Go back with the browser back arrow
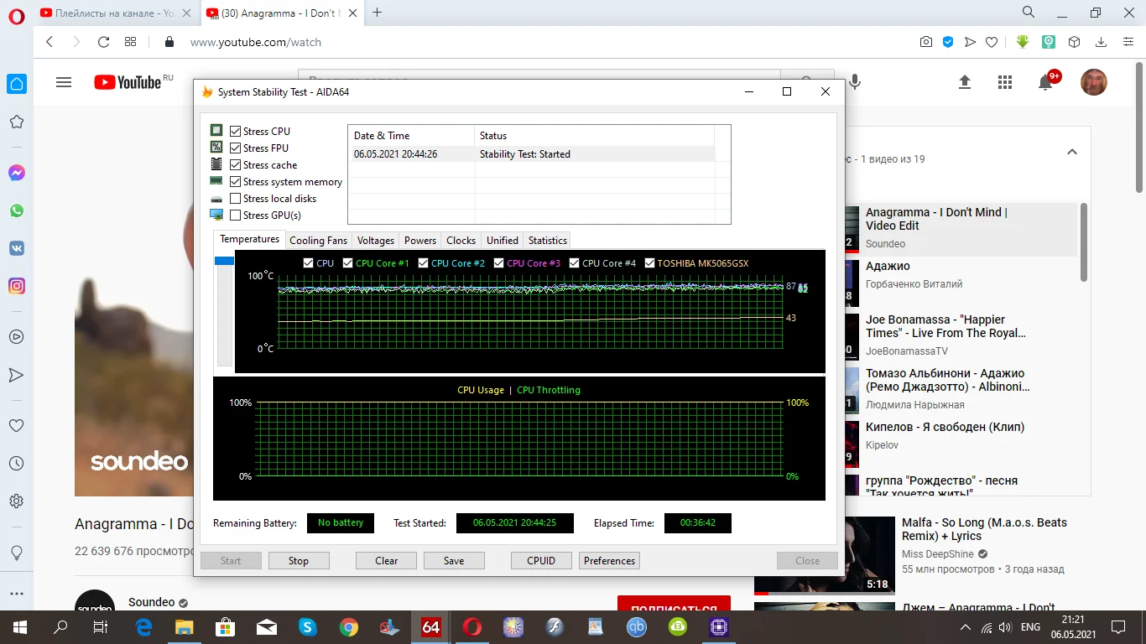This screenshot has height=644, width=1146. 49,42
